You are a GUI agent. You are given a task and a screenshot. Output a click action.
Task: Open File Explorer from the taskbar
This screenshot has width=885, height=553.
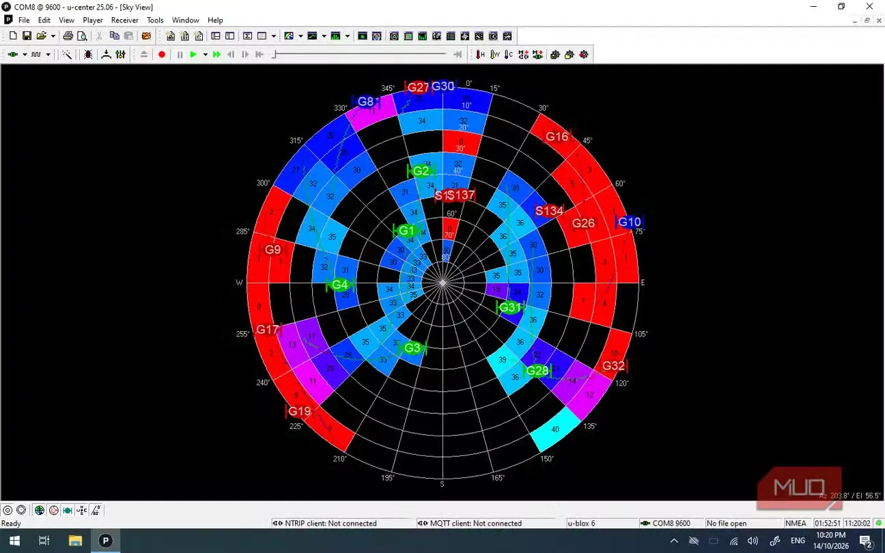pyautogui.click(x=75, y=541)
